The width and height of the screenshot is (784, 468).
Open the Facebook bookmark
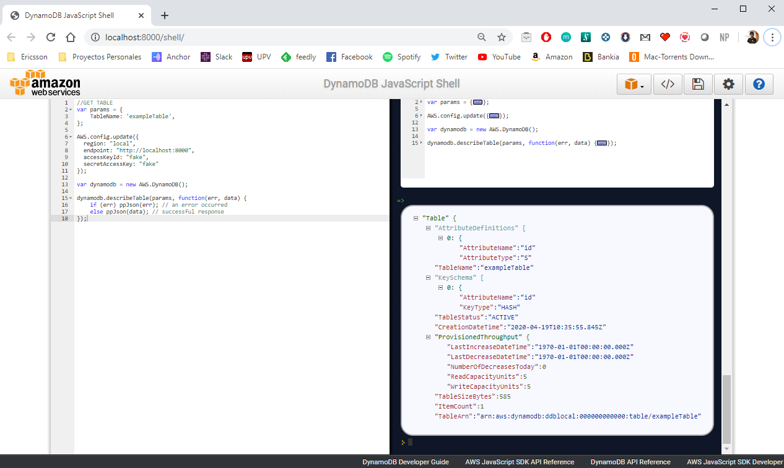point(349,57)
